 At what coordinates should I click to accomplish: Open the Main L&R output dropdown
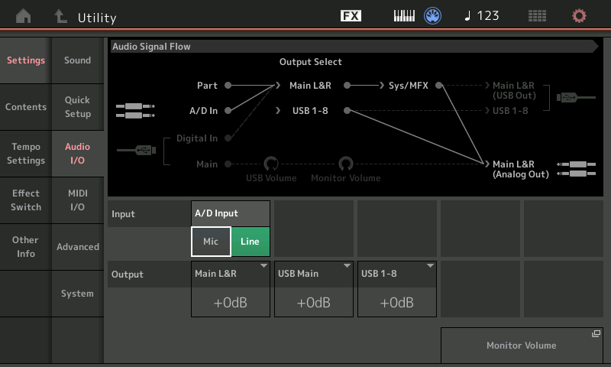pos(231,288)
